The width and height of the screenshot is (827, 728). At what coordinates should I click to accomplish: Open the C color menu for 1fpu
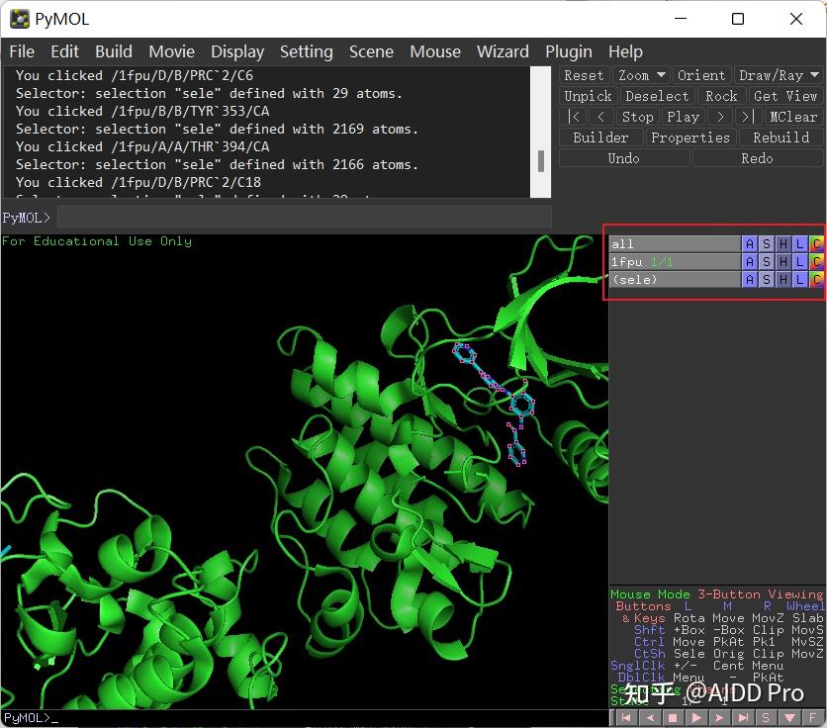[x=816, y=262]
